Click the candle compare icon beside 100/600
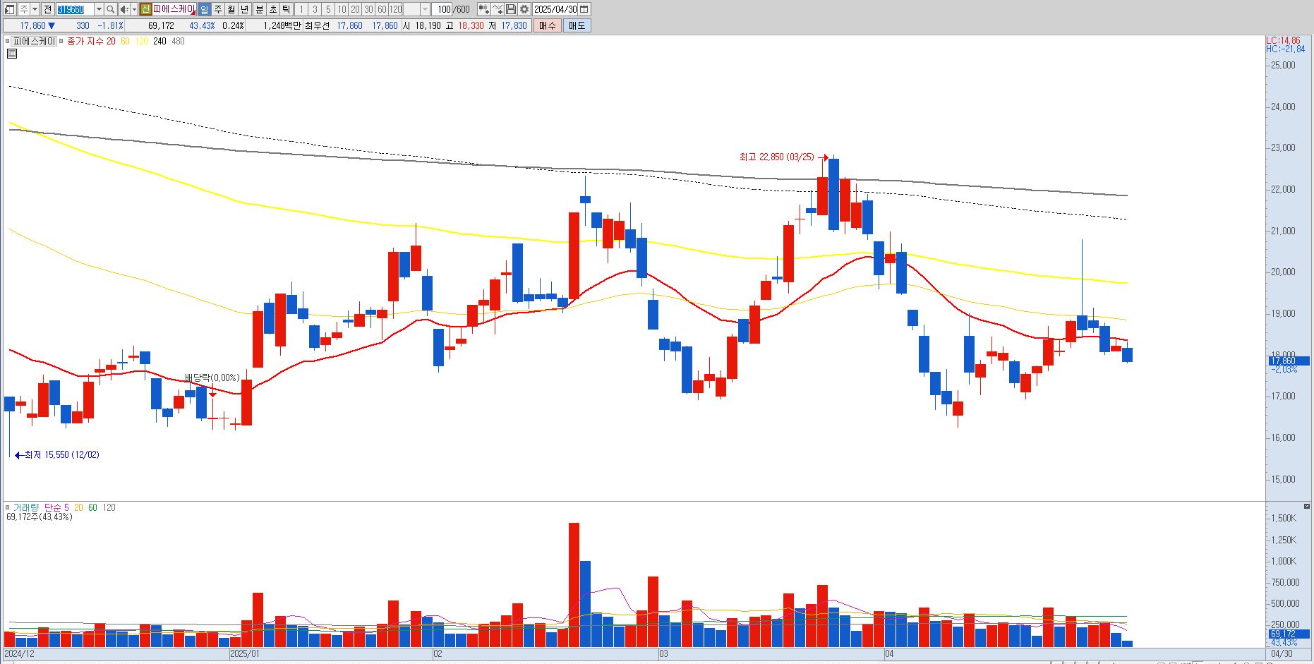This screenshot has height=664, width=1314. [x=483, y=9]
